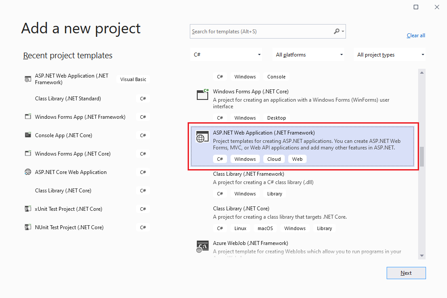Click the Clear all link

pos(416,35)
